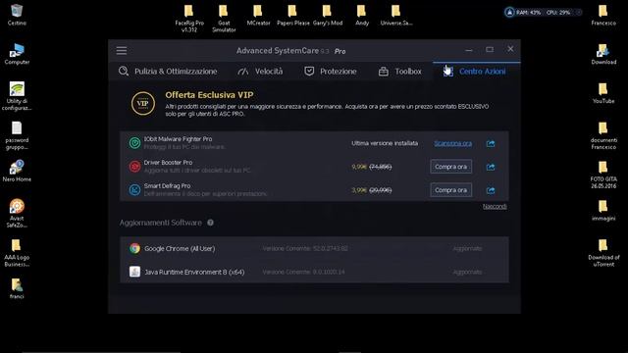Close the Advanced SystemCare window

tap(510, 49)
